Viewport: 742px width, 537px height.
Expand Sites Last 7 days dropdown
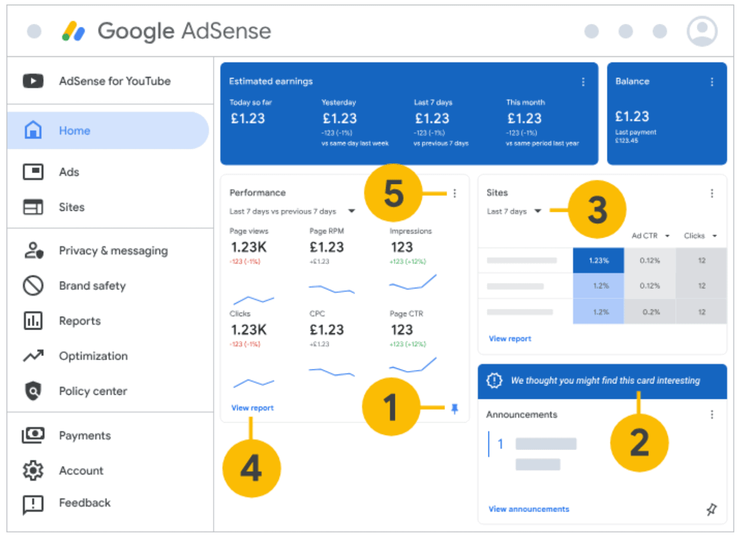(538, 211)
